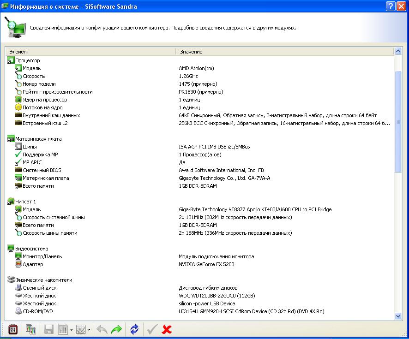Viewport: 409px width, 339px height.
Task: Click the Потоков на ядро yellow icon
Action: pyautogui.click(x=18, y=107)
